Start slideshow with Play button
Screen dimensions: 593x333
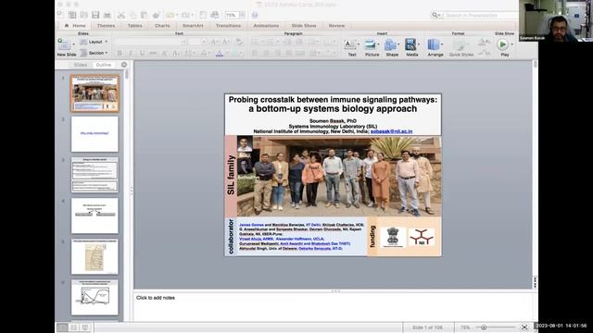click(x=502, y=44)
